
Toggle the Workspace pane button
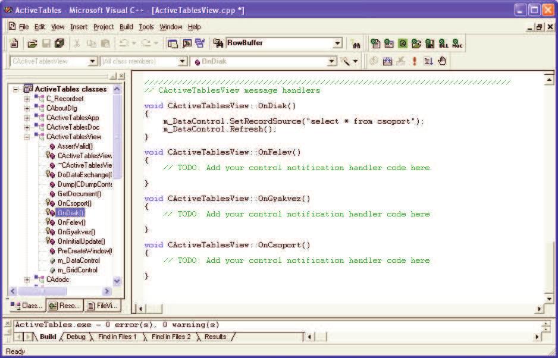173,43
